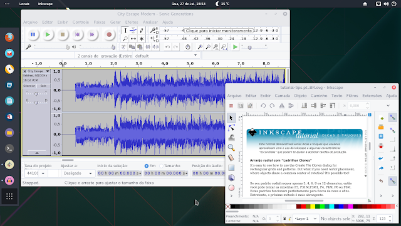Select Inkscape's Rectangle tool
401x226 pixels.
point(231,168)
